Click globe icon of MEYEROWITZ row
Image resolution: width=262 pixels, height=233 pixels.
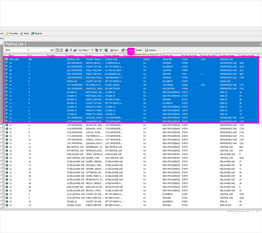coord(6,180)
